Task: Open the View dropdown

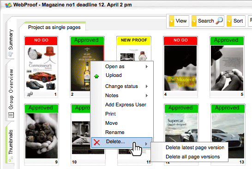Action: (x=179, y=21)
